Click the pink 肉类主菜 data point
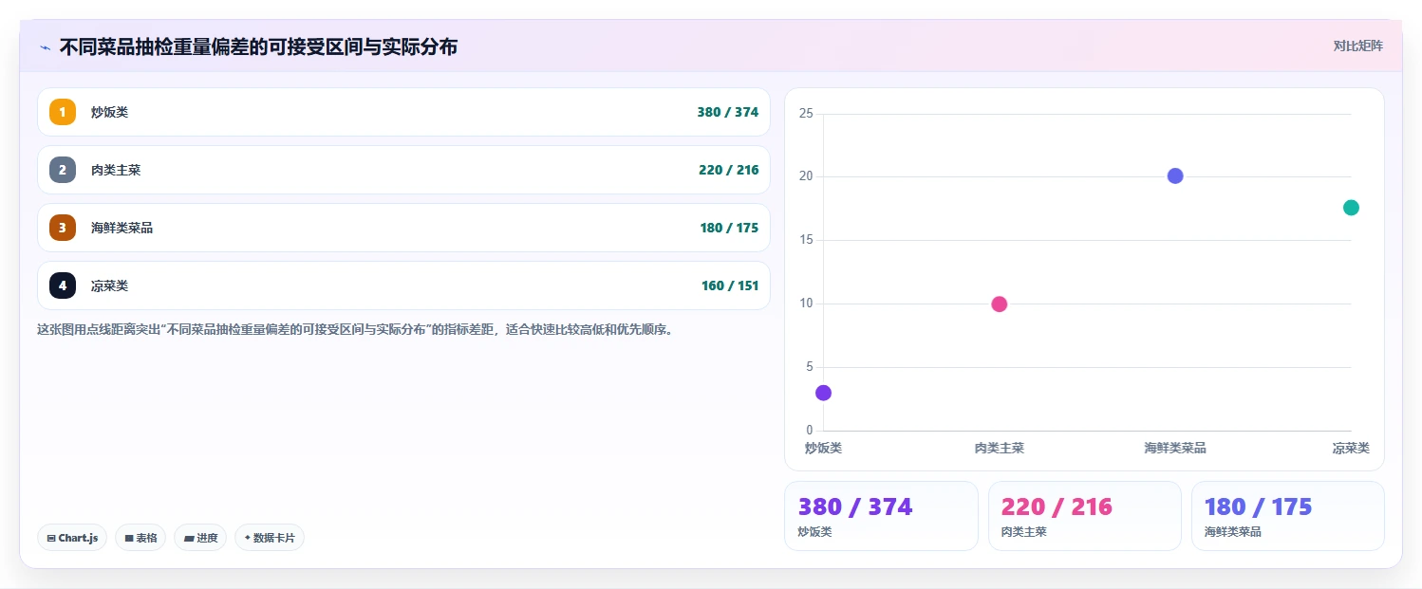The height and width of the screenshot is (589, 1422). coord(999,304)
